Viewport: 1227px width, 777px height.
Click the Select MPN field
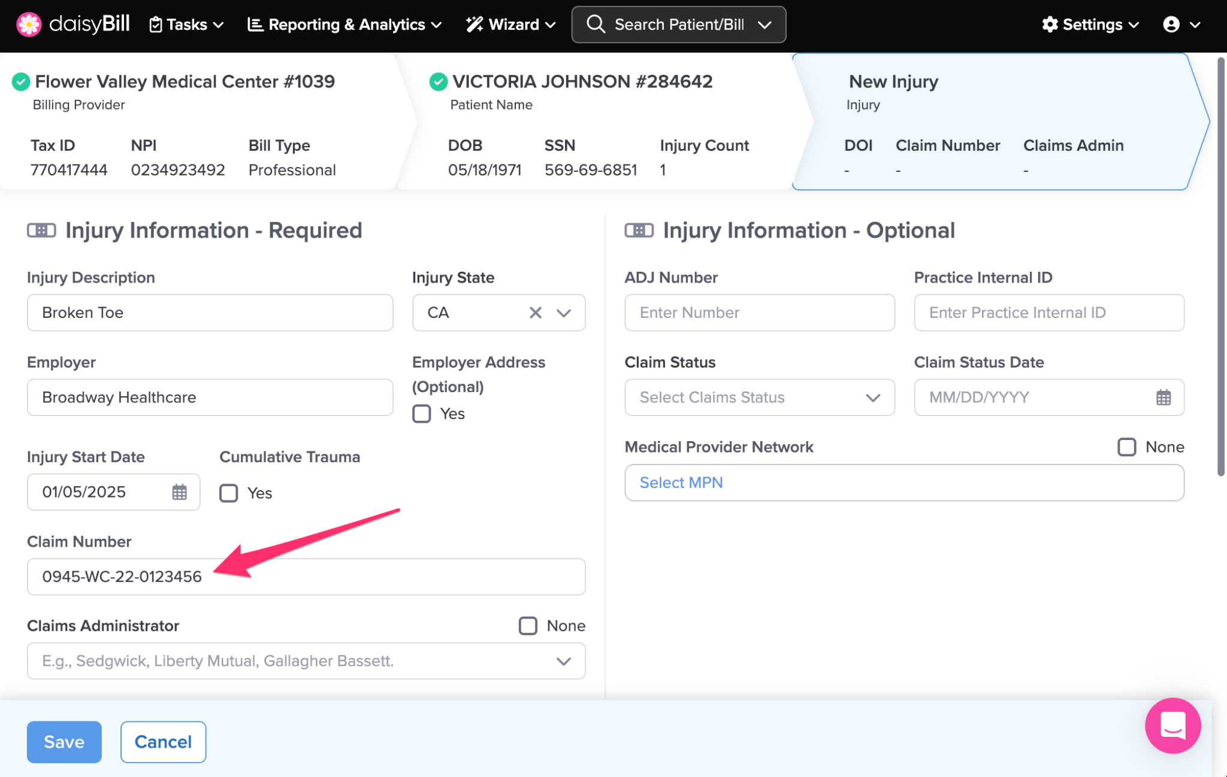pyautogui.click(x=903, y=482)
